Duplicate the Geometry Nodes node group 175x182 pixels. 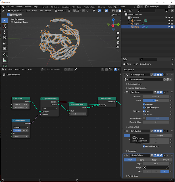pyautogui.click(x=168, y=79)
